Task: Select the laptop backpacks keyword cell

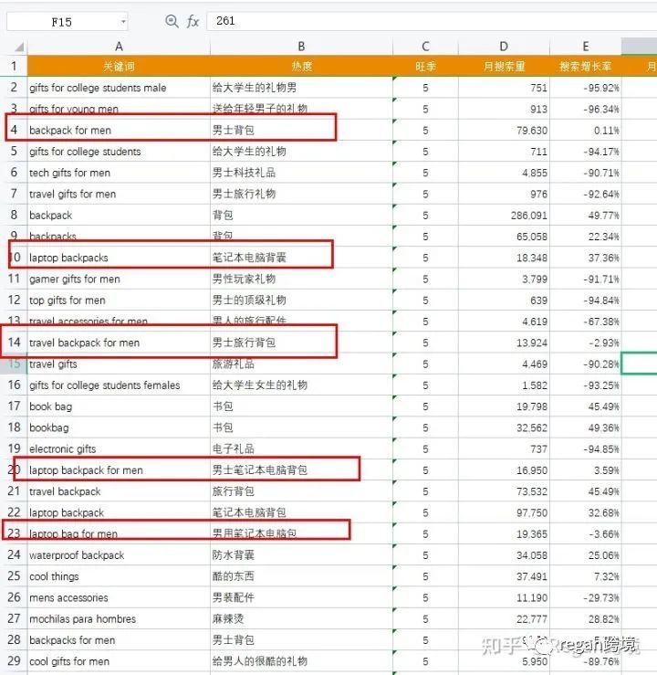Action: 119,258
